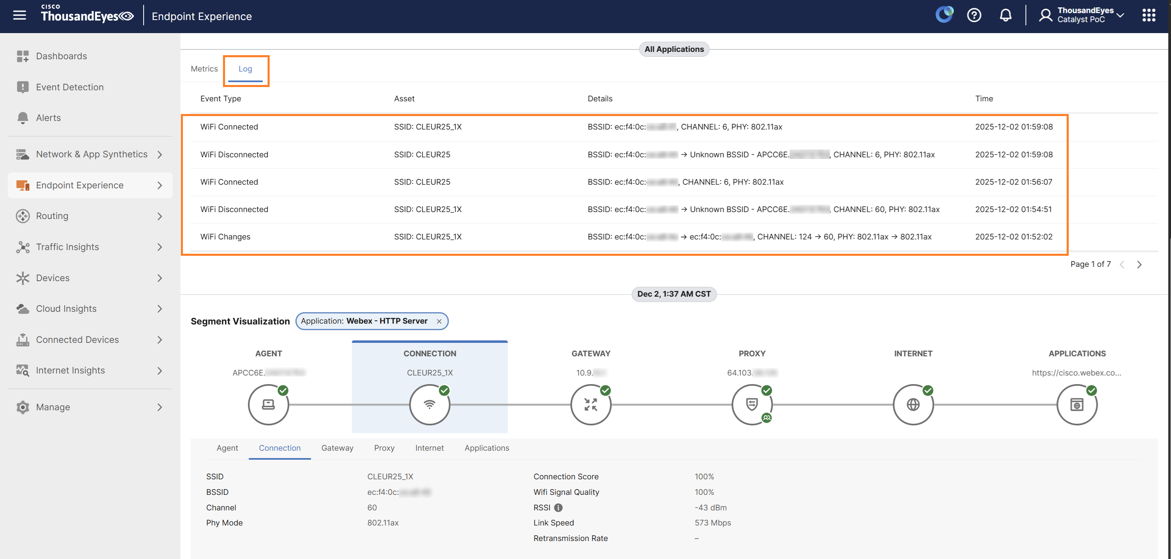This screenshot has height=559, width=1171.
Task: Click RSSI info icon
Action: tap(558, 507)
